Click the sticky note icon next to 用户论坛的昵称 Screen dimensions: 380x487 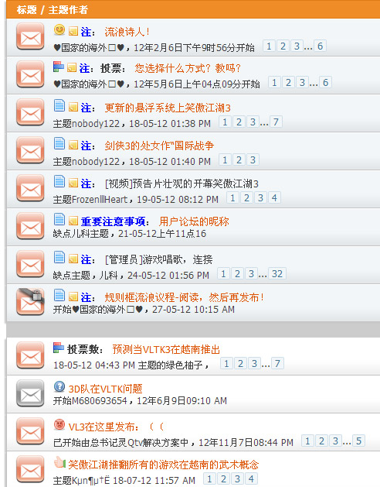pos(73,221)
